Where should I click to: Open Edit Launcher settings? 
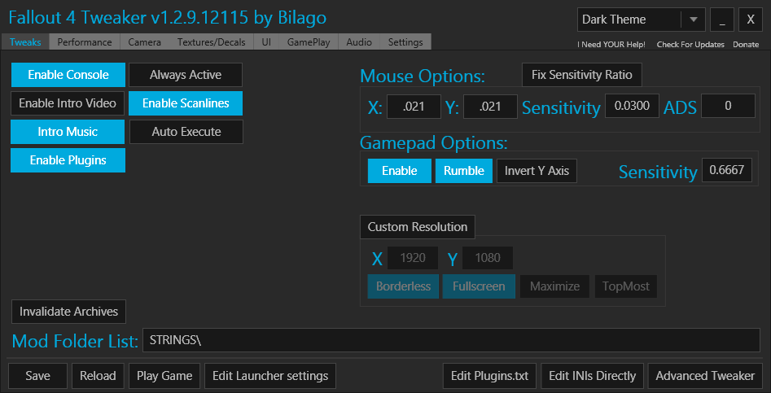click(270, 376)
